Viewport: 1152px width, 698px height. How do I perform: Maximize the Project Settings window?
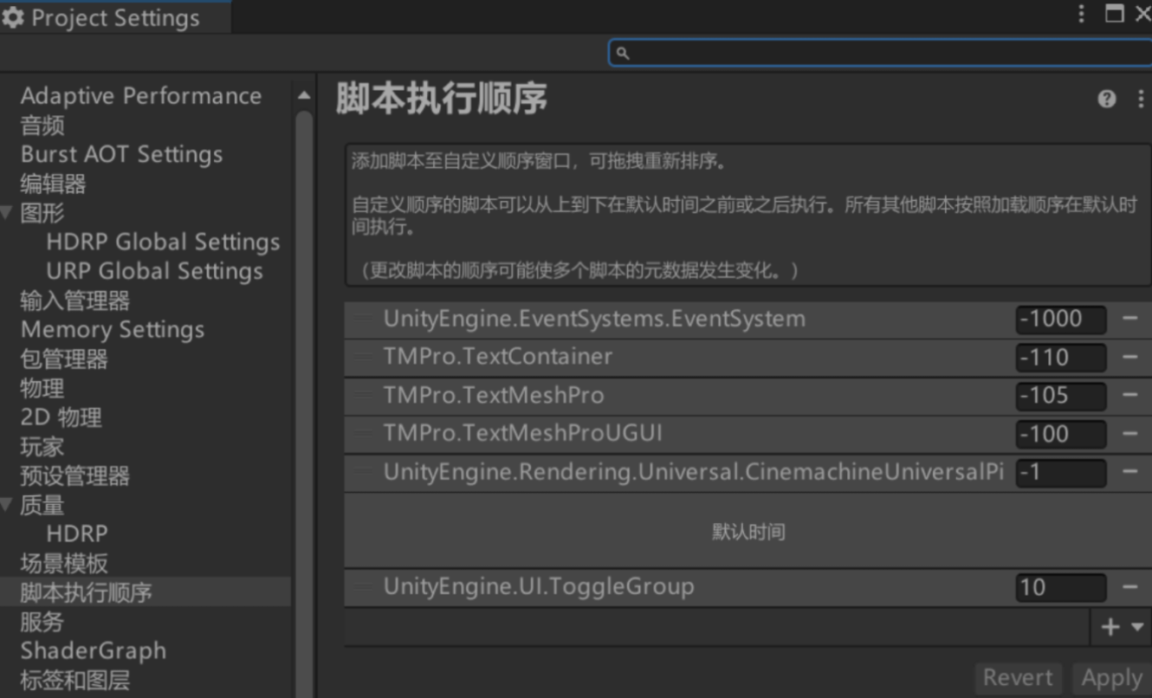(x=1115, y=14)
